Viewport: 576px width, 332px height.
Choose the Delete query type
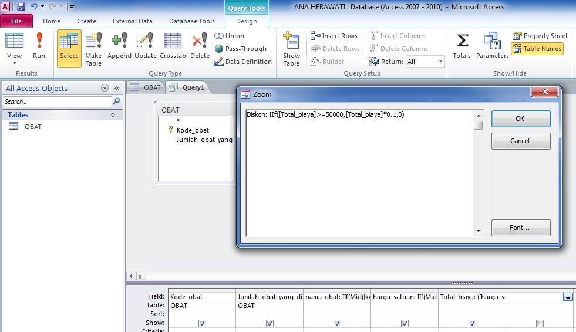(200, 46)
